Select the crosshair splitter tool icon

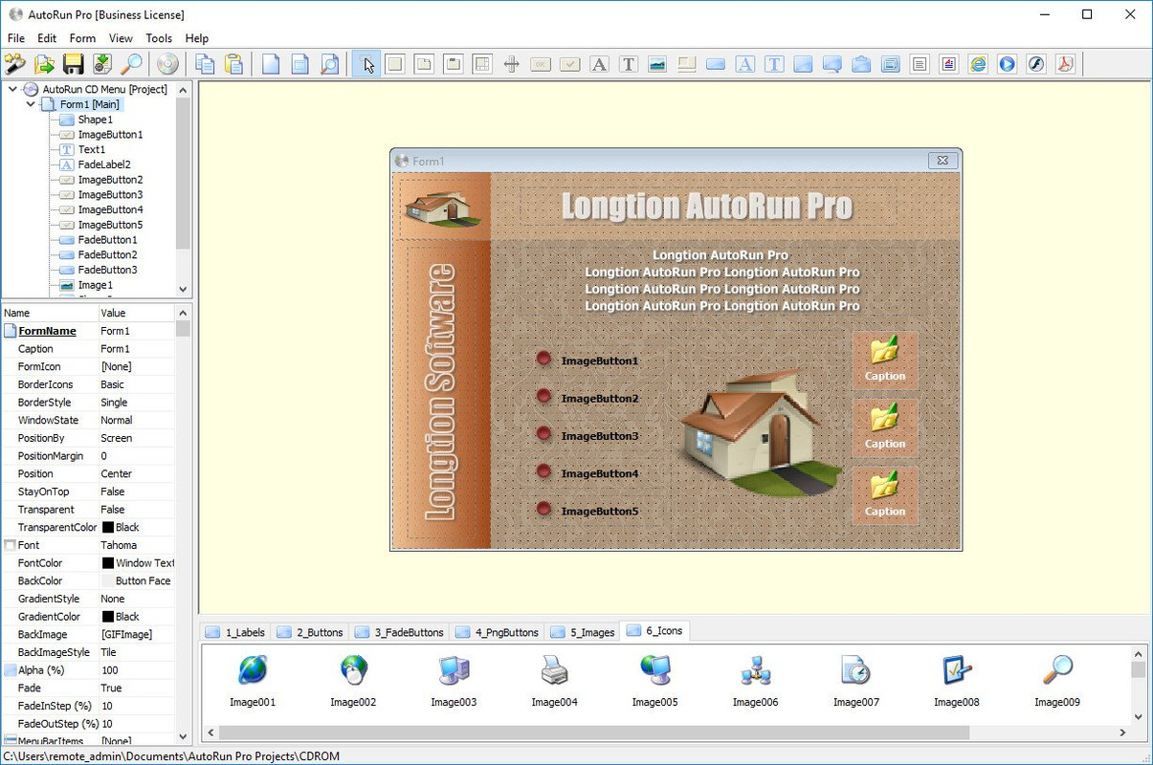511,64
